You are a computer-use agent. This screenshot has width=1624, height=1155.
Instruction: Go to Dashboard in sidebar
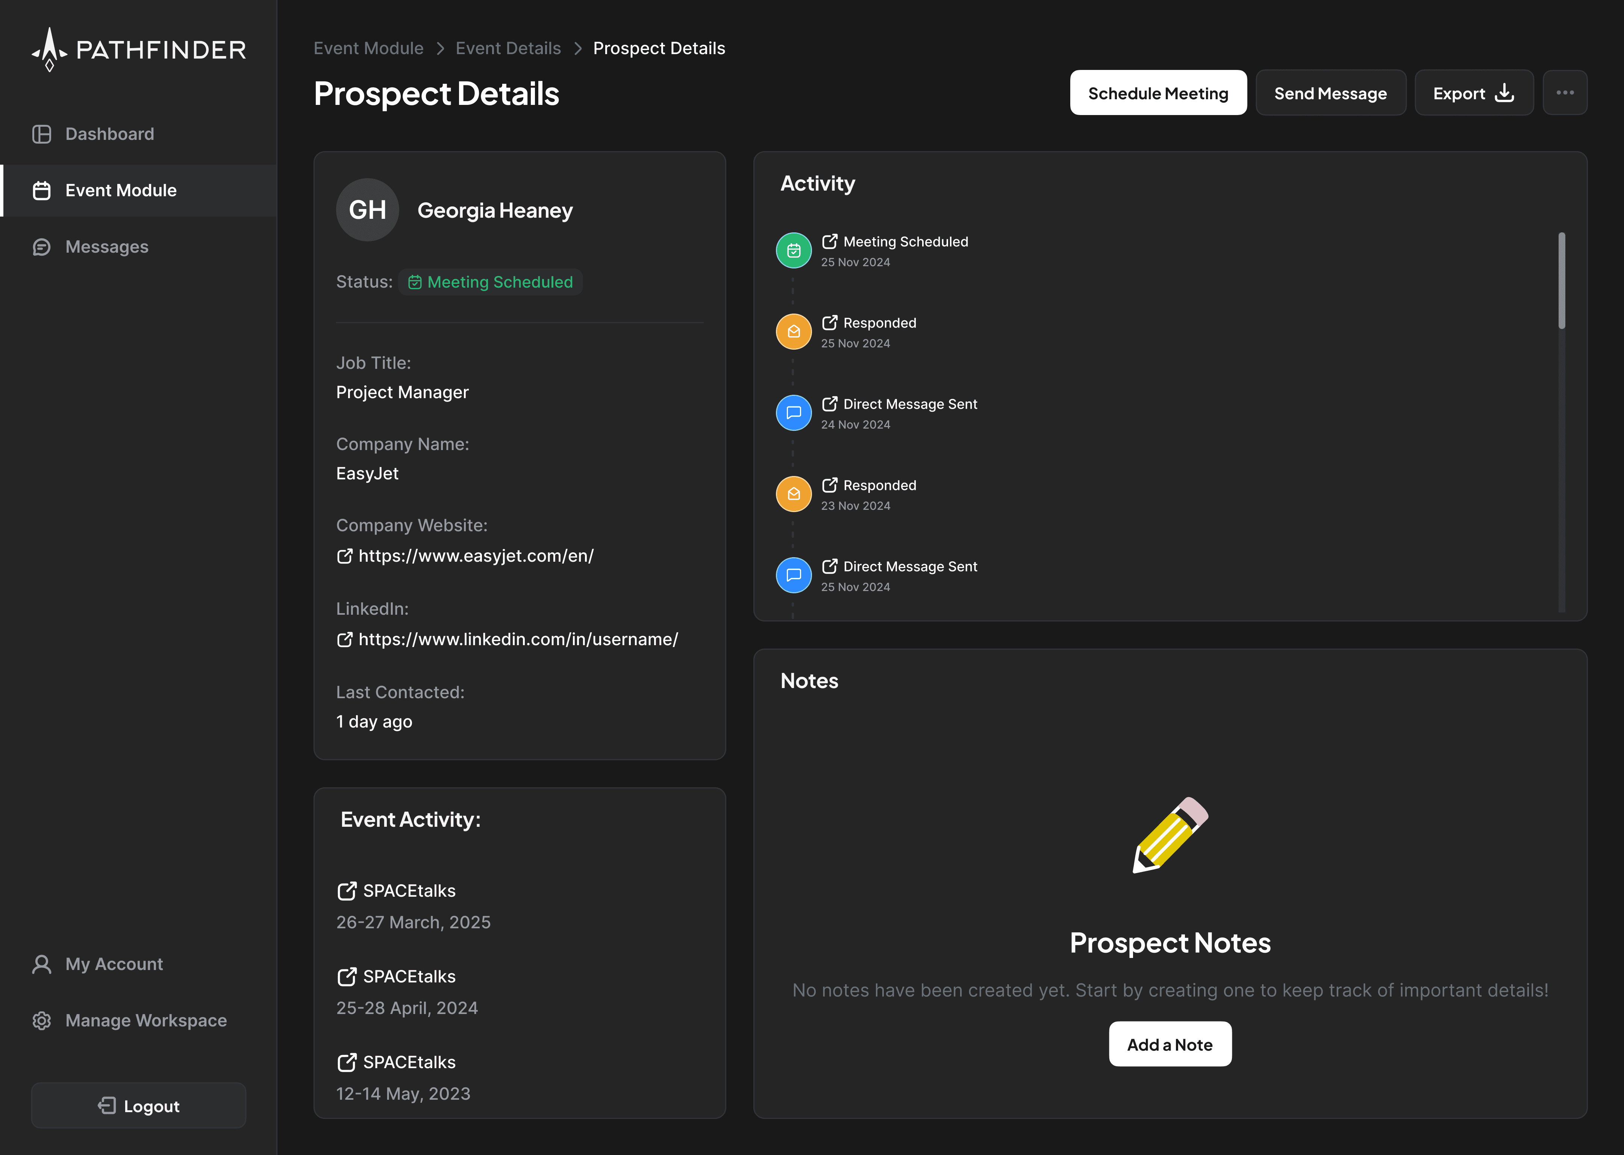tap(109, 135)
